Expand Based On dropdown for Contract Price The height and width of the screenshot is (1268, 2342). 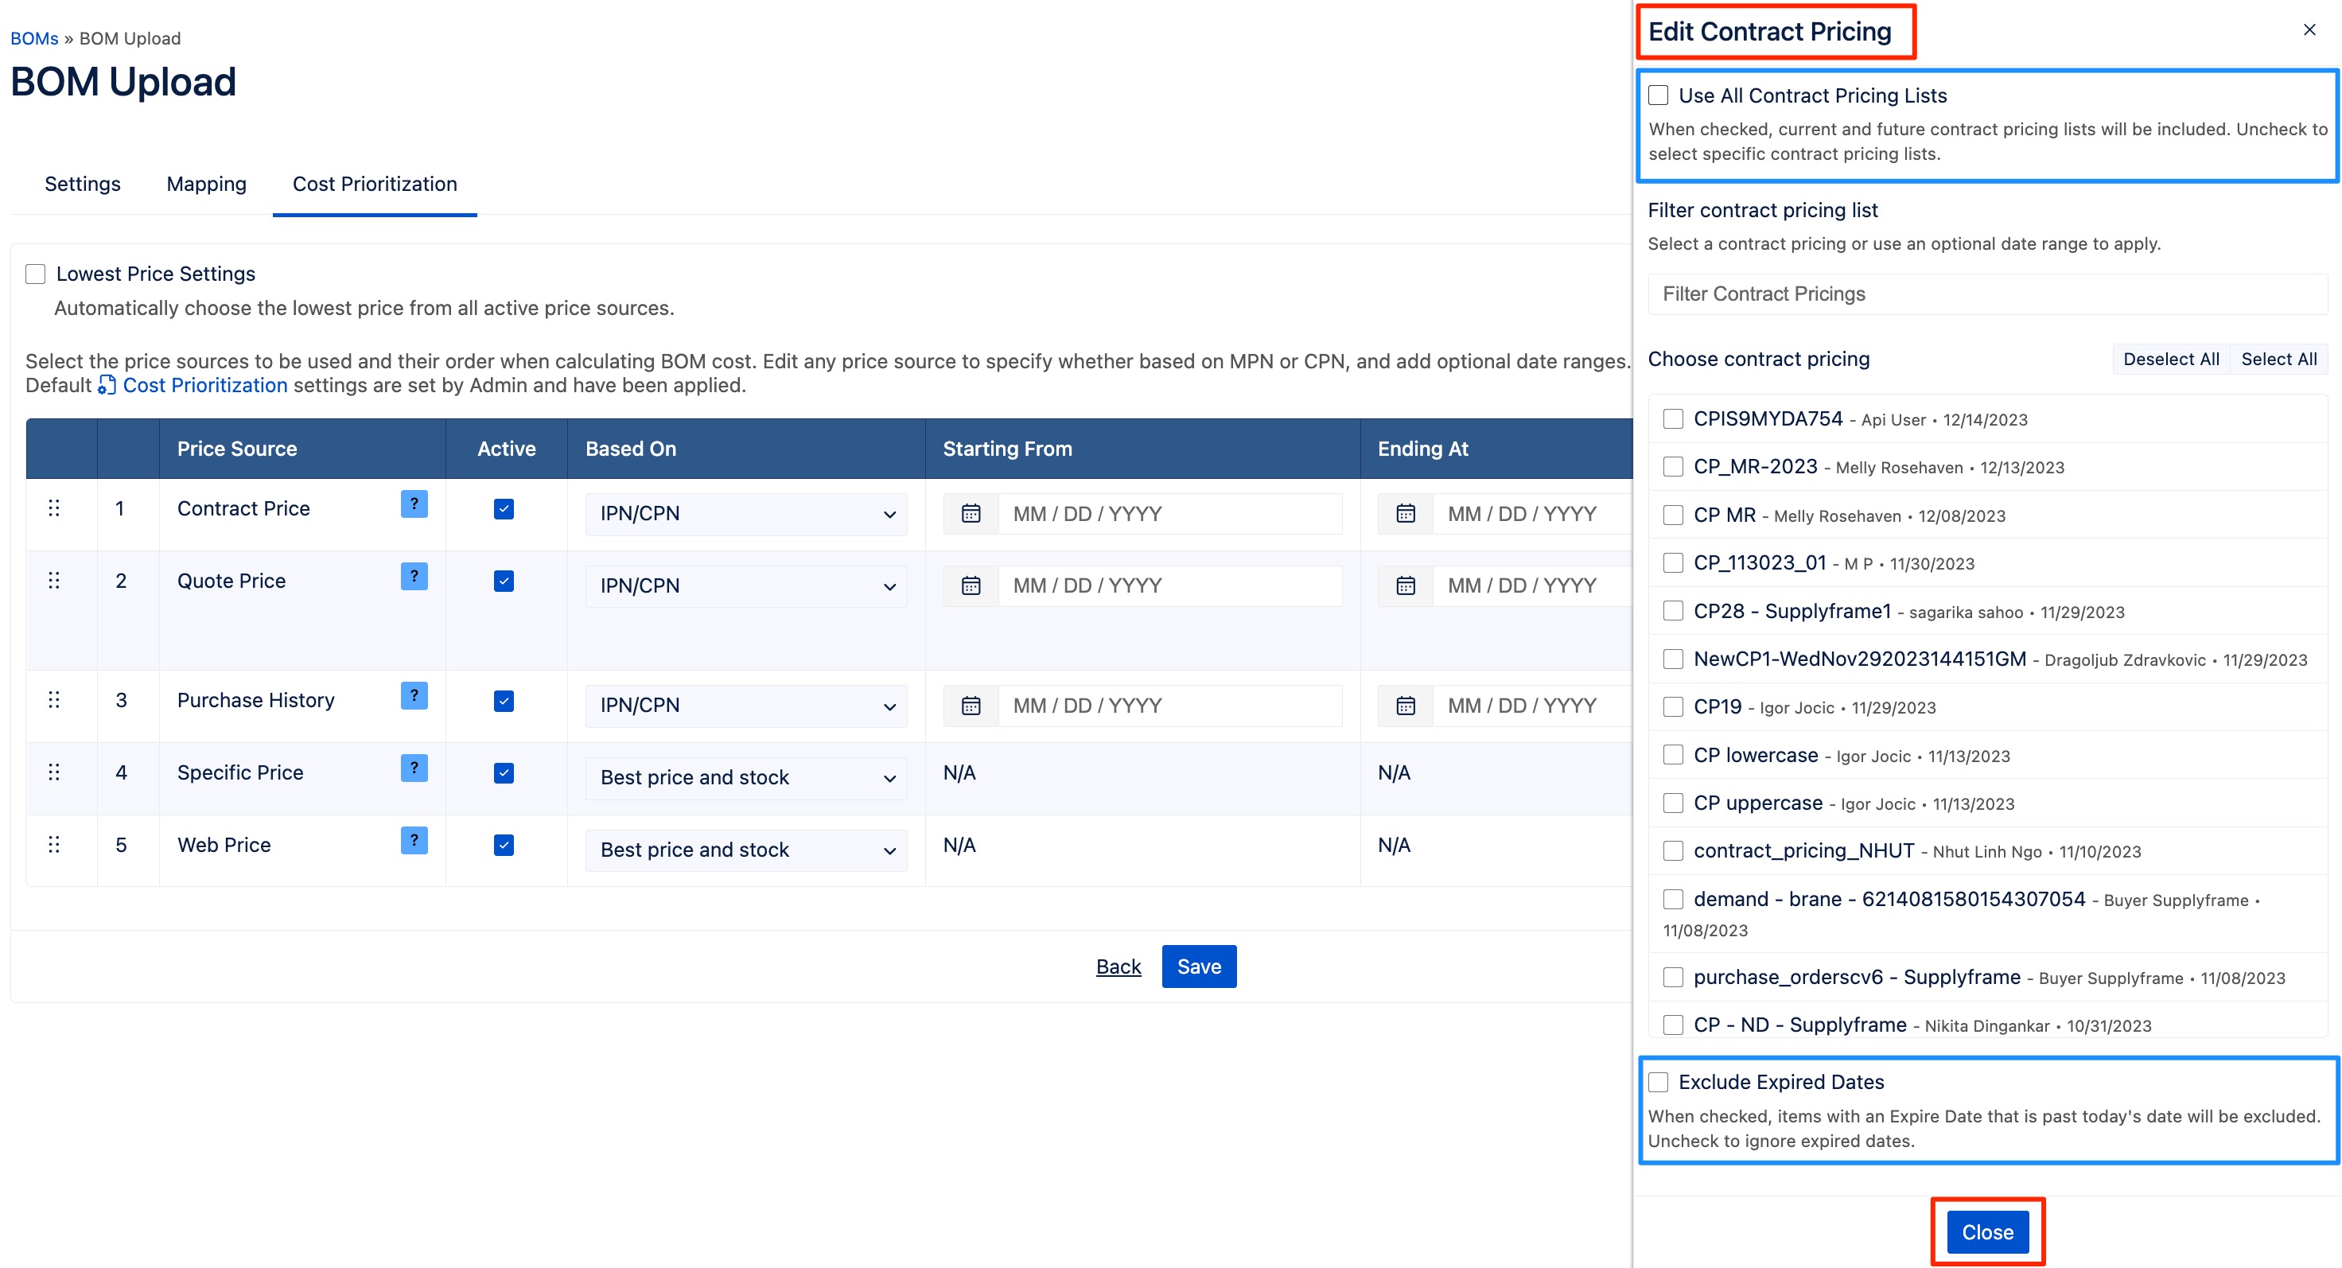pos(745,514)
